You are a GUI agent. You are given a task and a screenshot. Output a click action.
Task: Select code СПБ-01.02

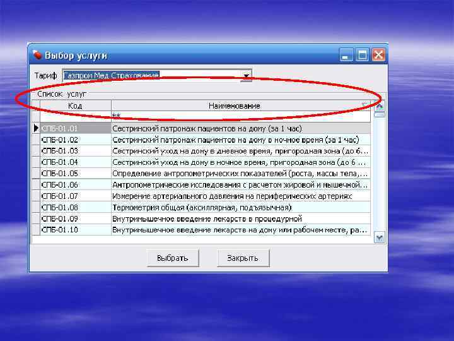[75, 140]
